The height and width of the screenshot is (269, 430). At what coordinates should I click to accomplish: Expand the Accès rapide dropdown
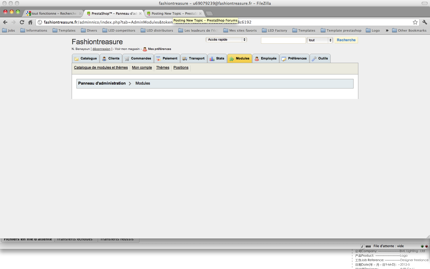tap(226, 39)
